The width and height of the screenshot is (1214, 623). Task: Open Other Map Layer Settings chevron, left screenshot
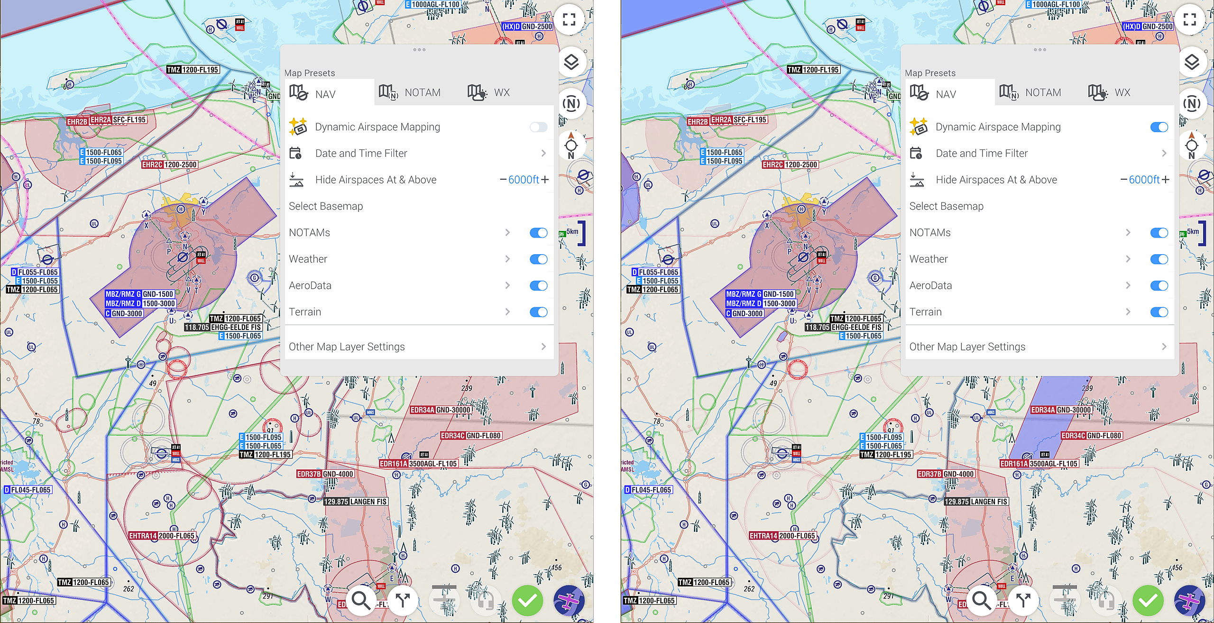point(543,347)
